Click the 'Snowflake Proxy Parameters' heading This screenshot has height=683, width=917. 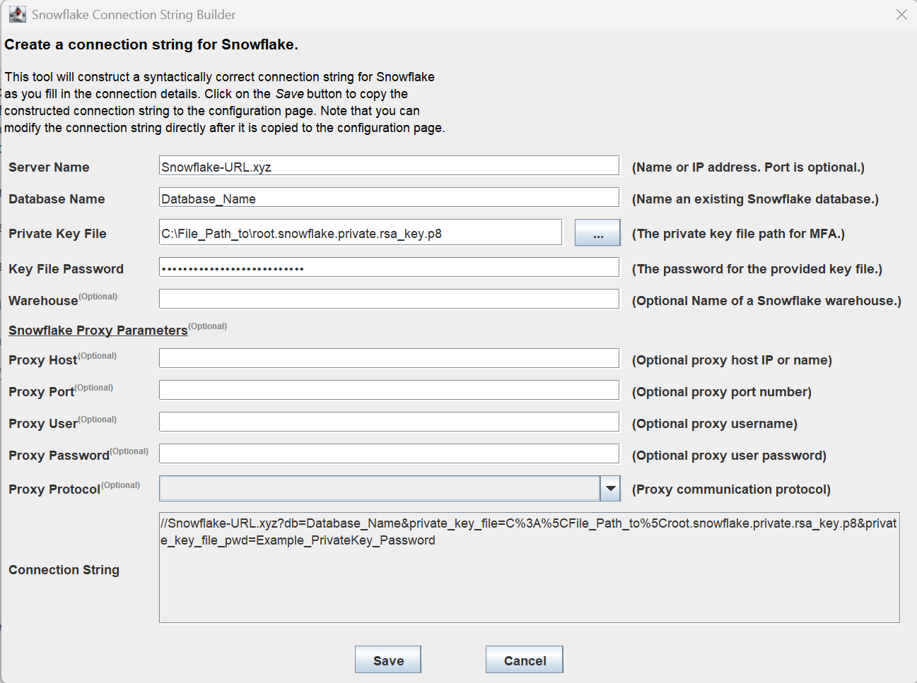point(98,330)
